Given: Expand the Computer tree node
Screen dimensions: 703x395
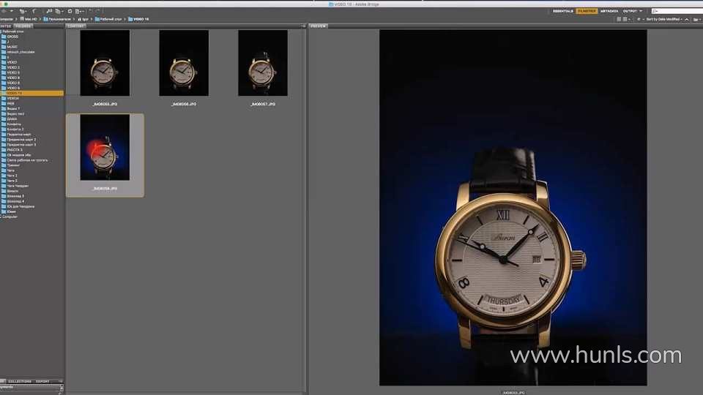Looking at the screenshot, I should point(1,217).
